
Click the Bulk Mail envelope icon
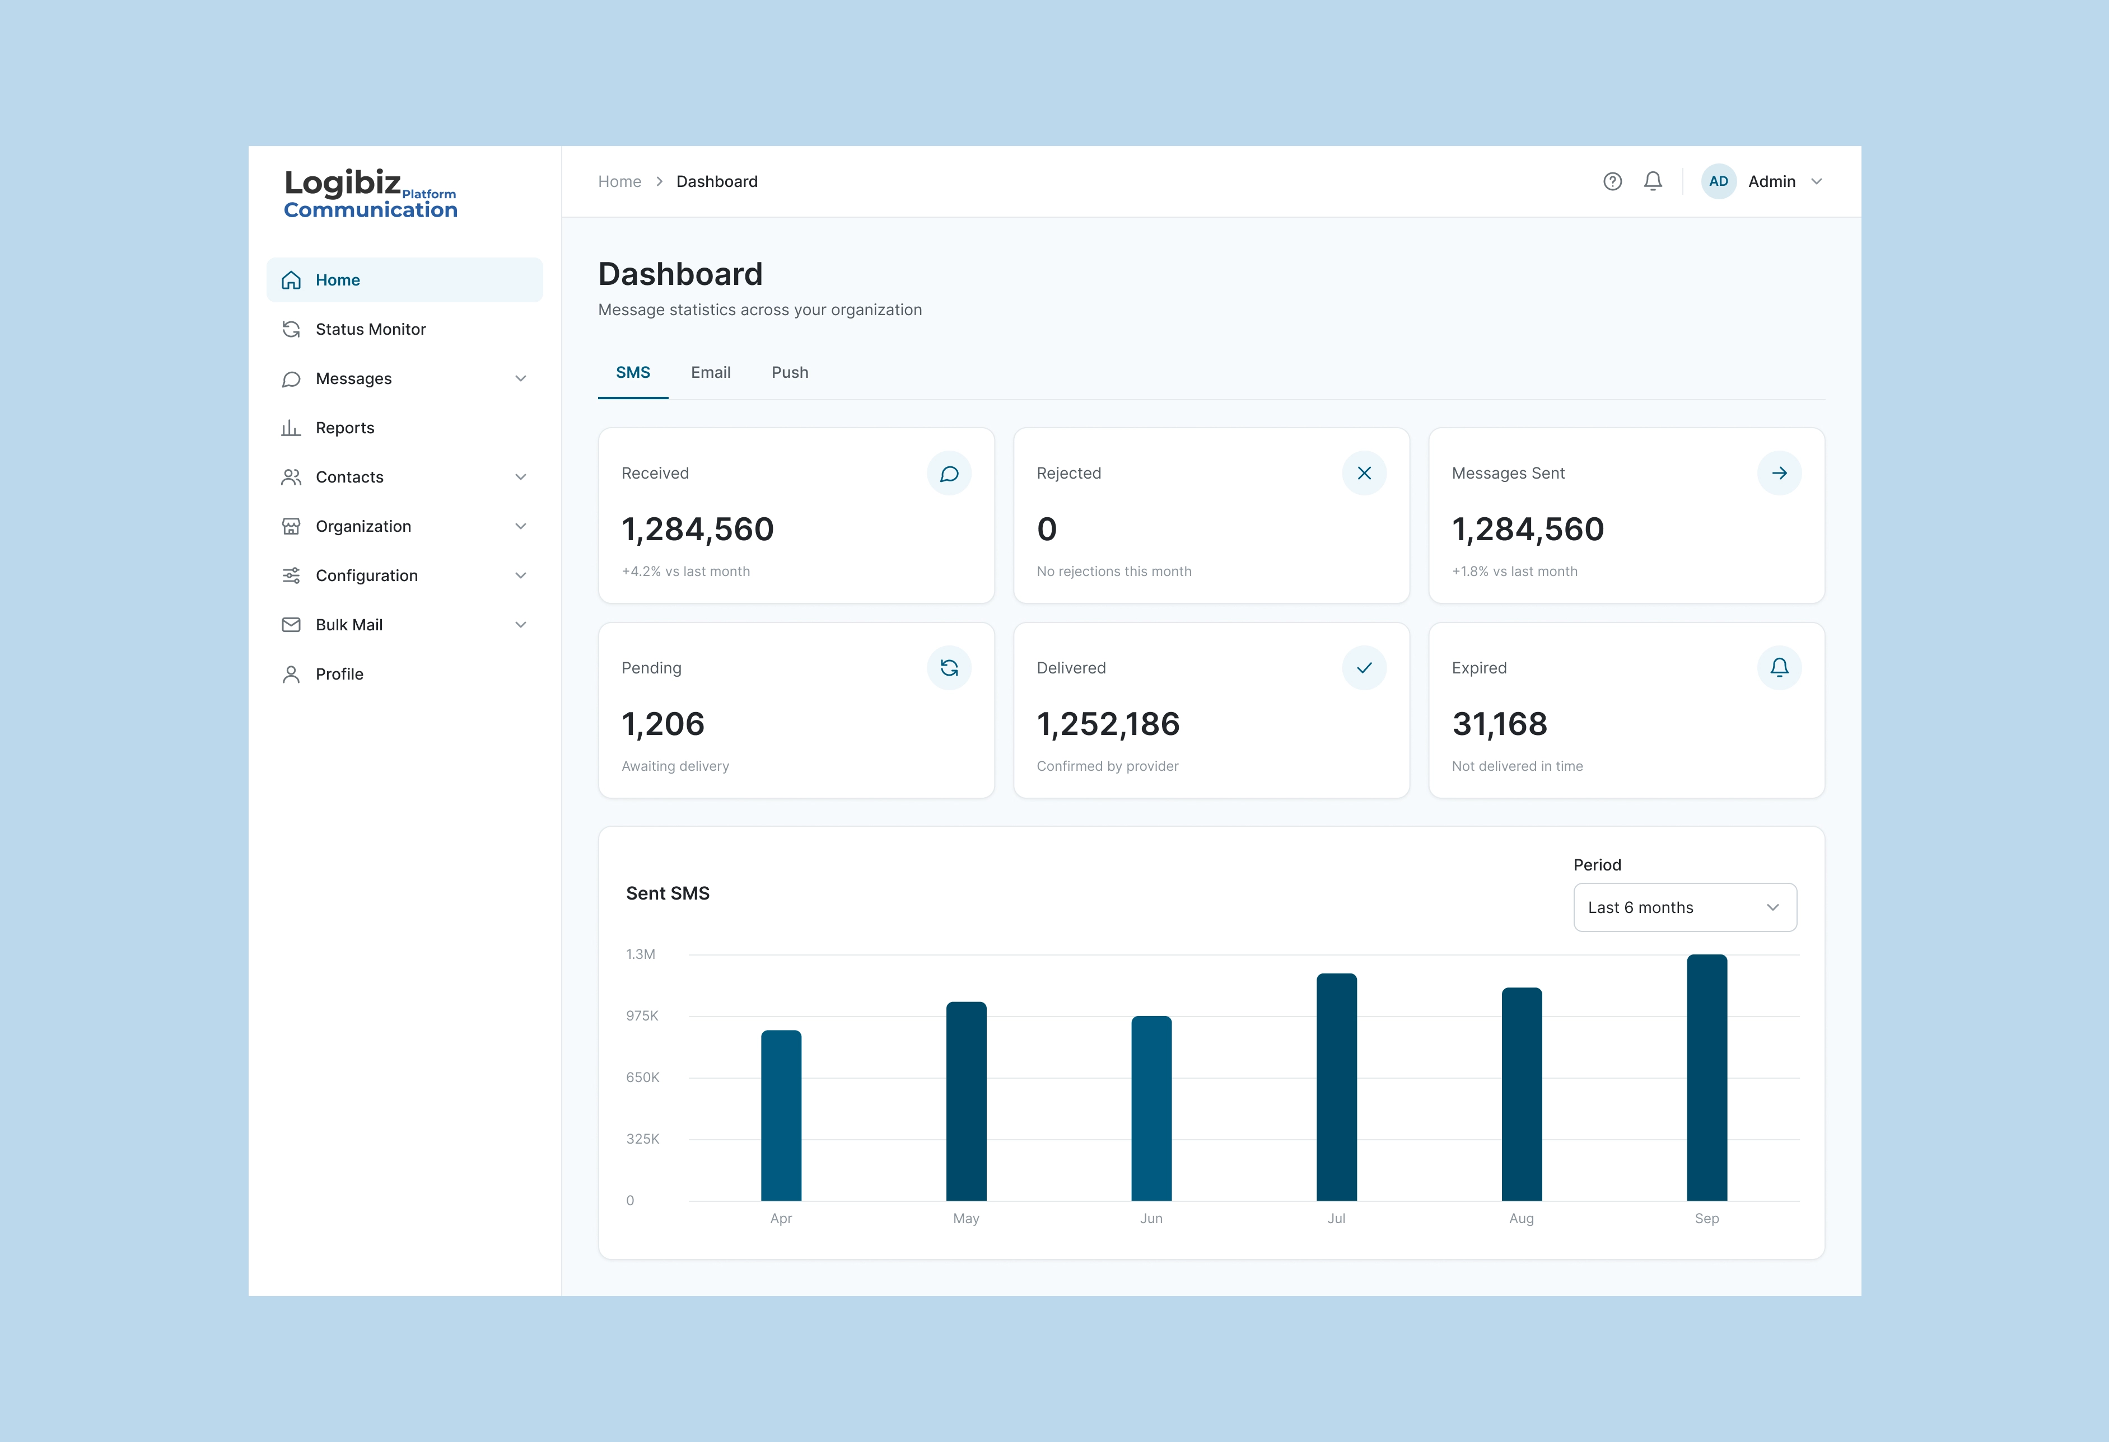291,625
